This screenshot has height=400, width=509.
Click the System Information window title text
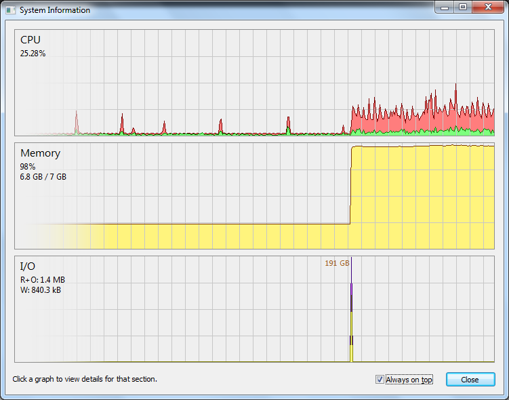point(55,10)
